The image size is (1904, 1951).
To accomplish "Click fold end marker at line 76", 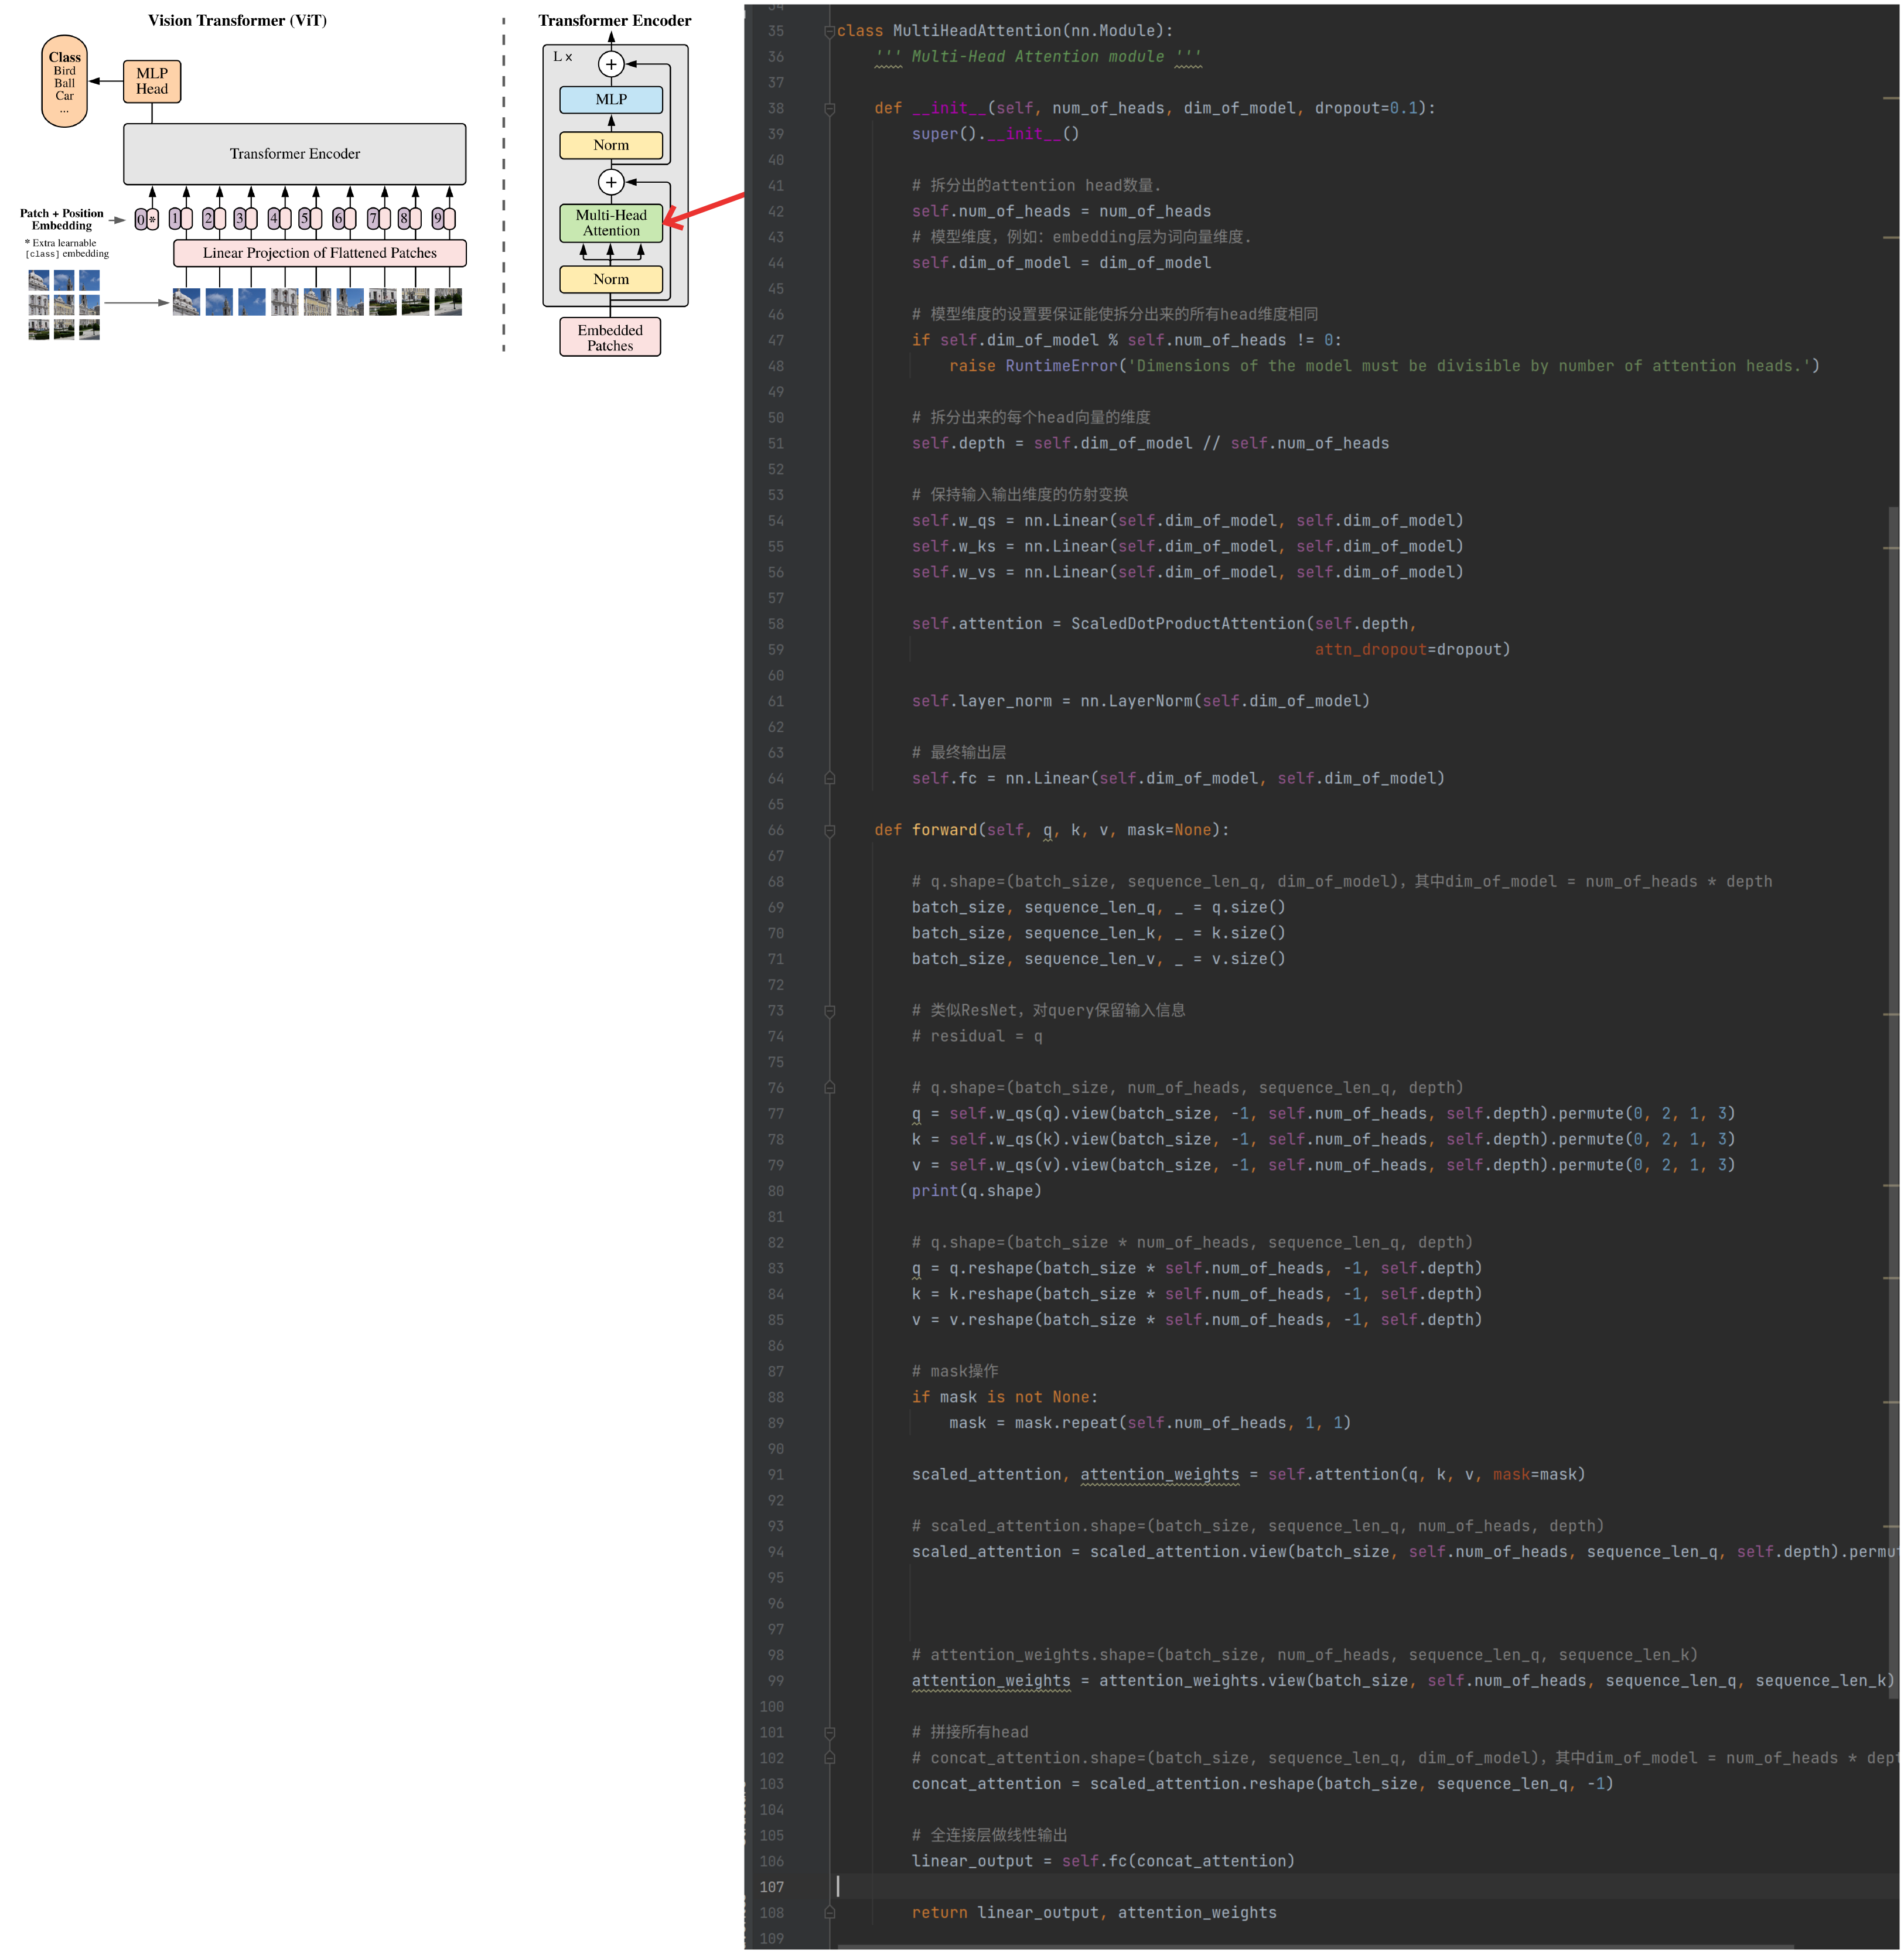I will coord(829,1087).
